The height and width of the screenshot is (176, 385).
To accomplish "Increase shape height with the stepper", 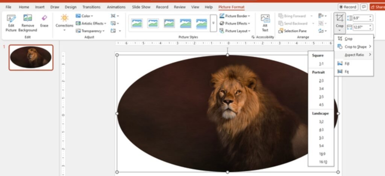I will tap(370, 16).
